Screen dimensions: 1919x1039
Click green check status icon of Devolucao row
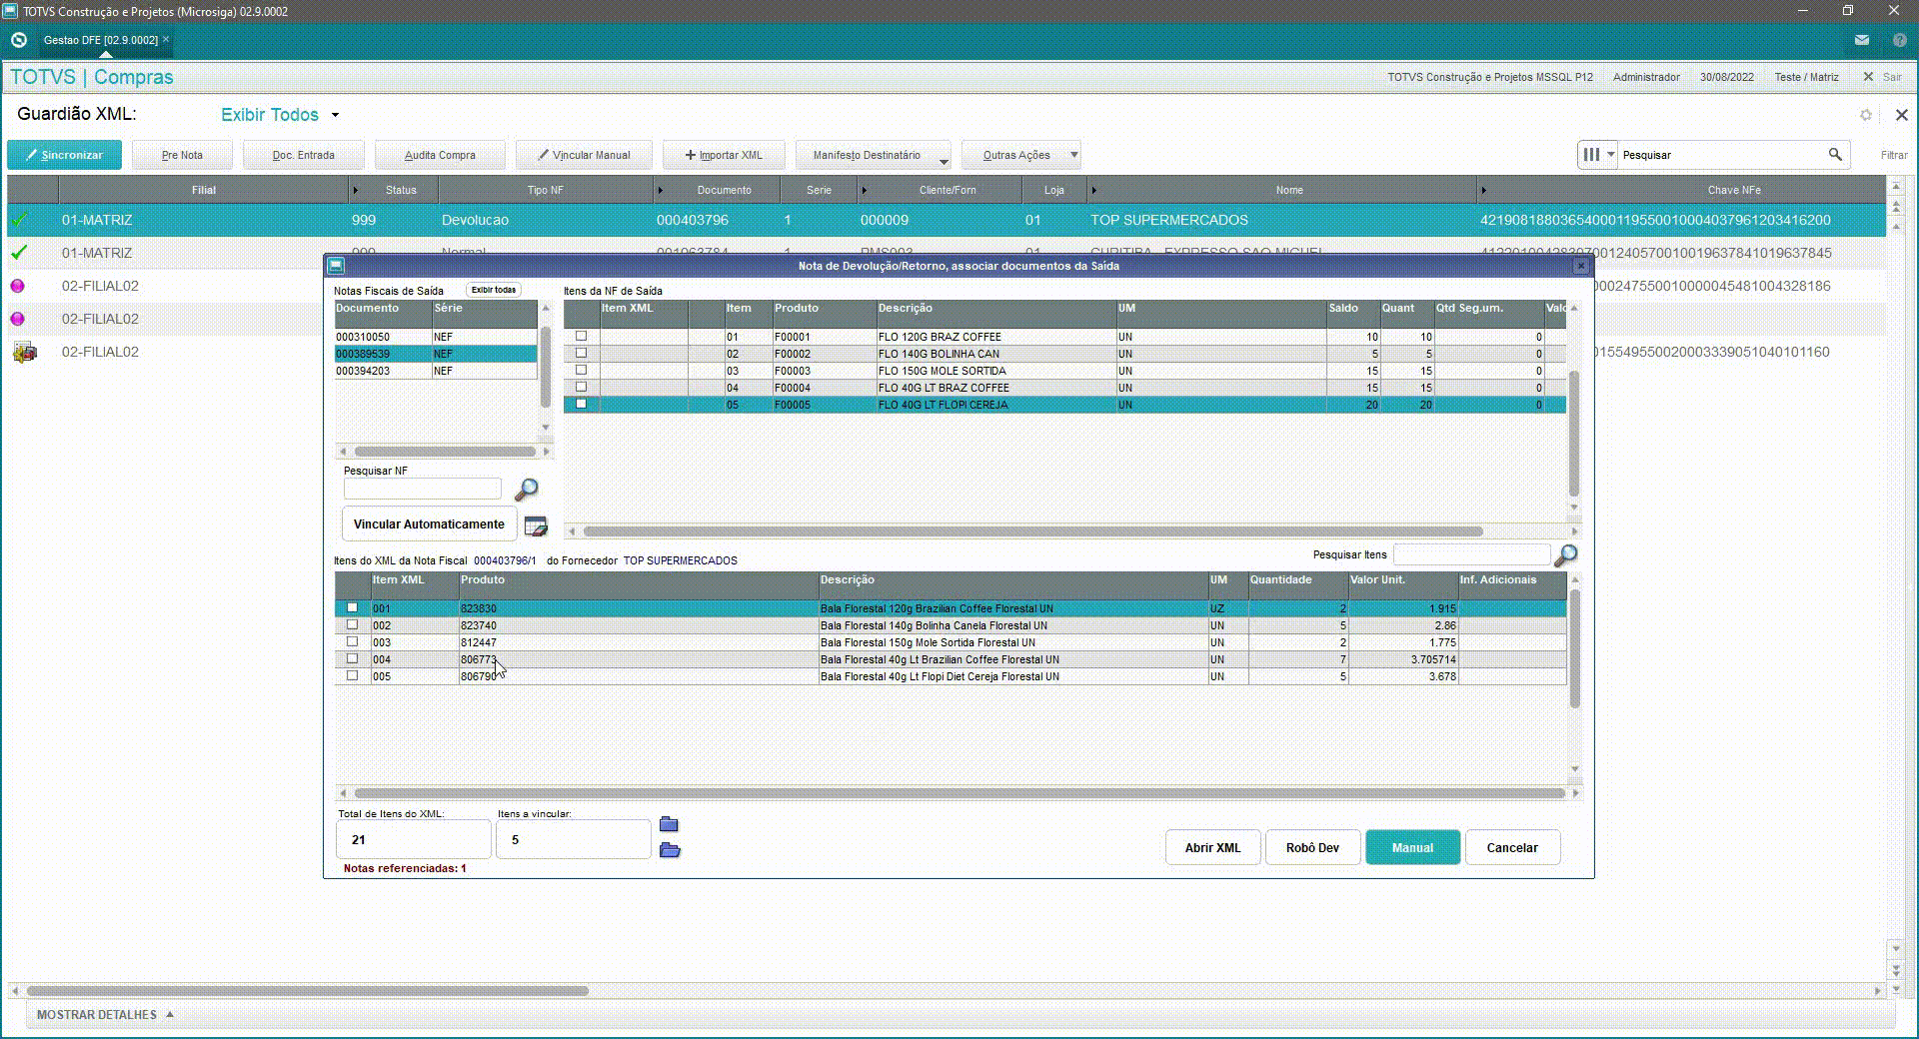click(x=19, y=220)
